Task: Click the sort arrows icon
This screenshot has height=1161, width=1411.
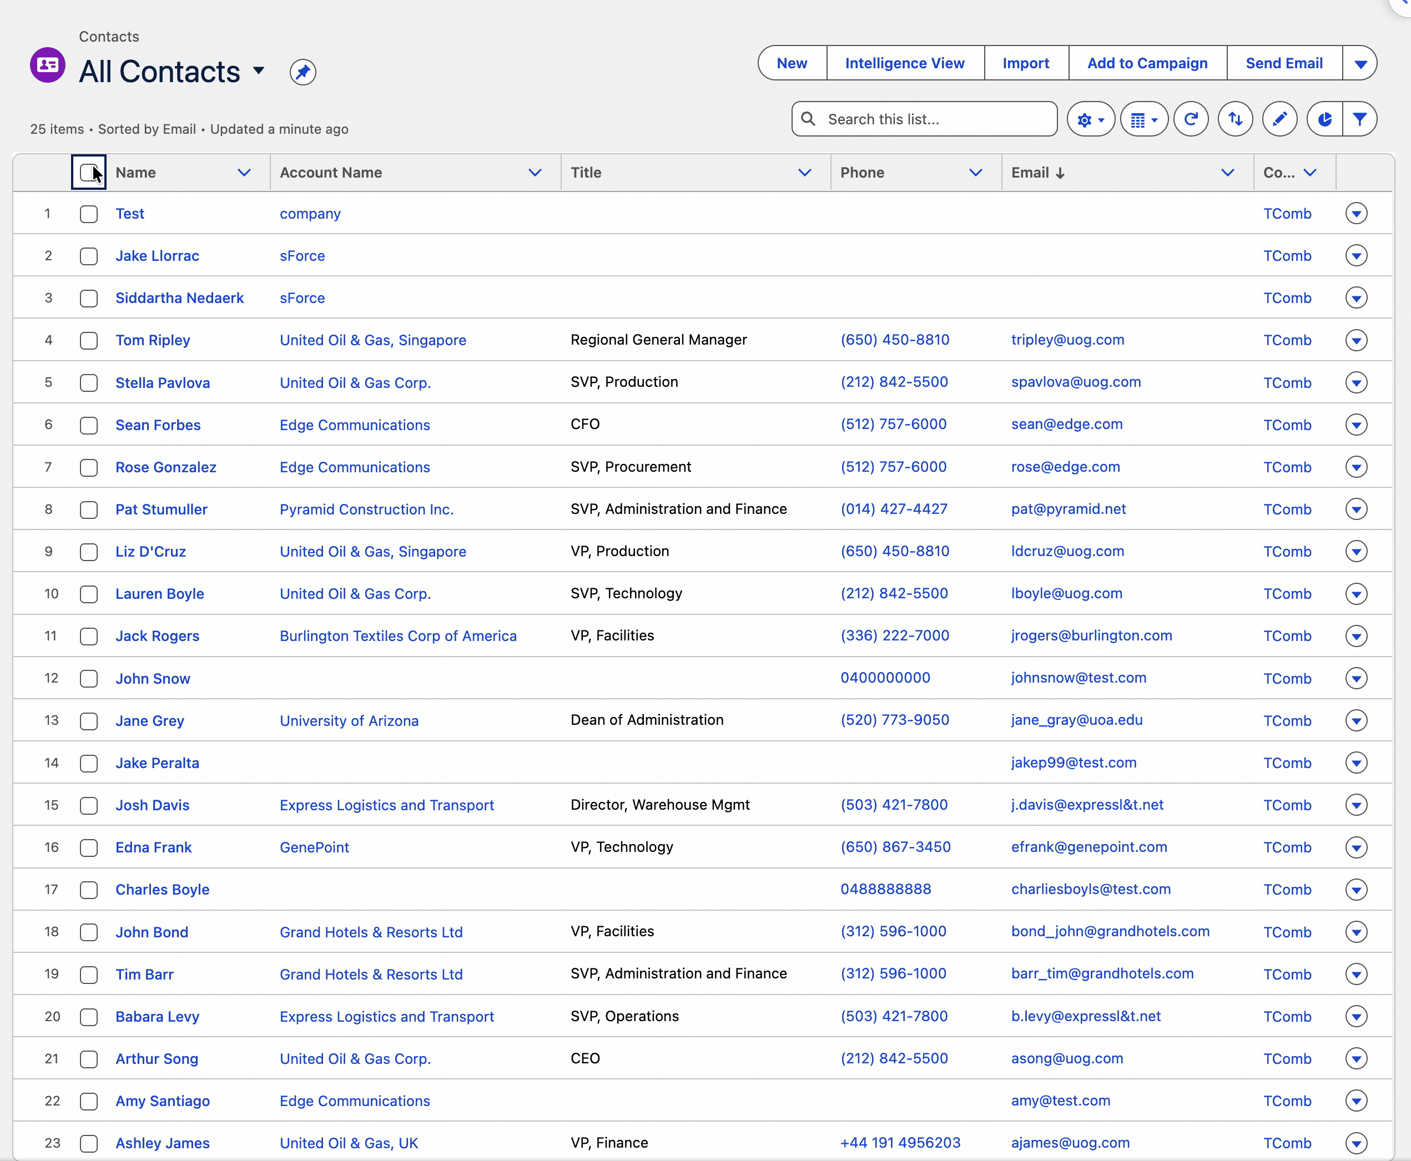Action: click(x=1235, y=119)
